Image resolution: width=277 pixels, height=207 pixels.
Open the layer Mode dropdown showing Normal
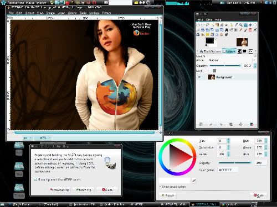coord(232,60)
